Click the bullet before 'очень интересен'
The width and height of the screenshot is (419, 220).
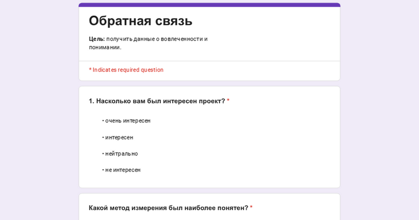point(103,121)
